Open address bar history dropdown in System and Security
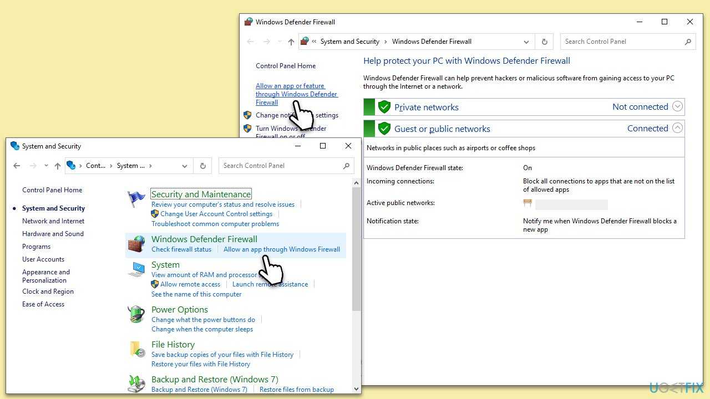 [x=184, y=166]
